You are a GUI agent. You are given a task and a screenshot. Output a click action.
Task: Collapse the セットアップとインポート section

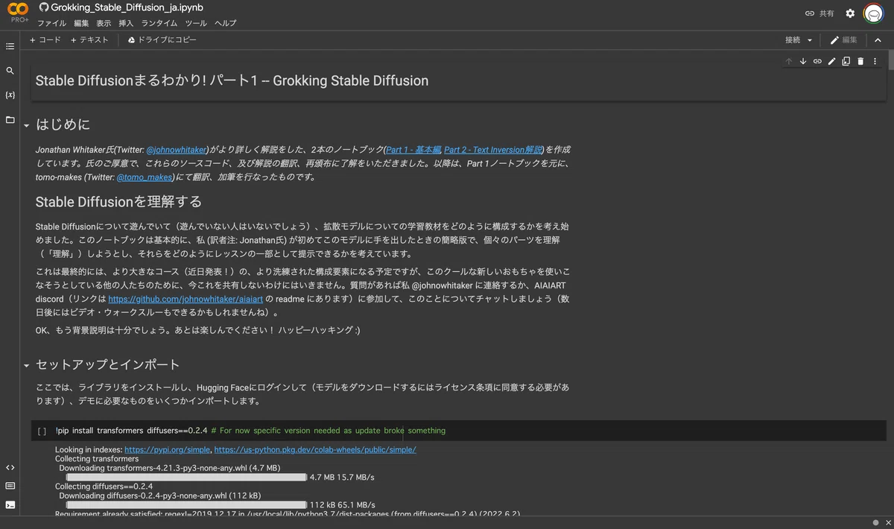27,366
